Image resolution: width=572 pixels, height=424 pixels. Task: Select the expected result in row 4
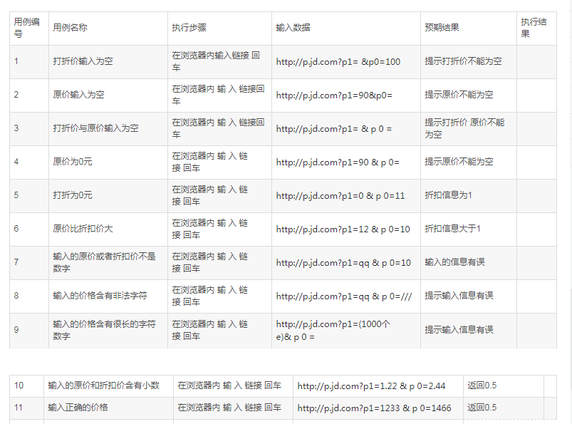pos(459,162)
